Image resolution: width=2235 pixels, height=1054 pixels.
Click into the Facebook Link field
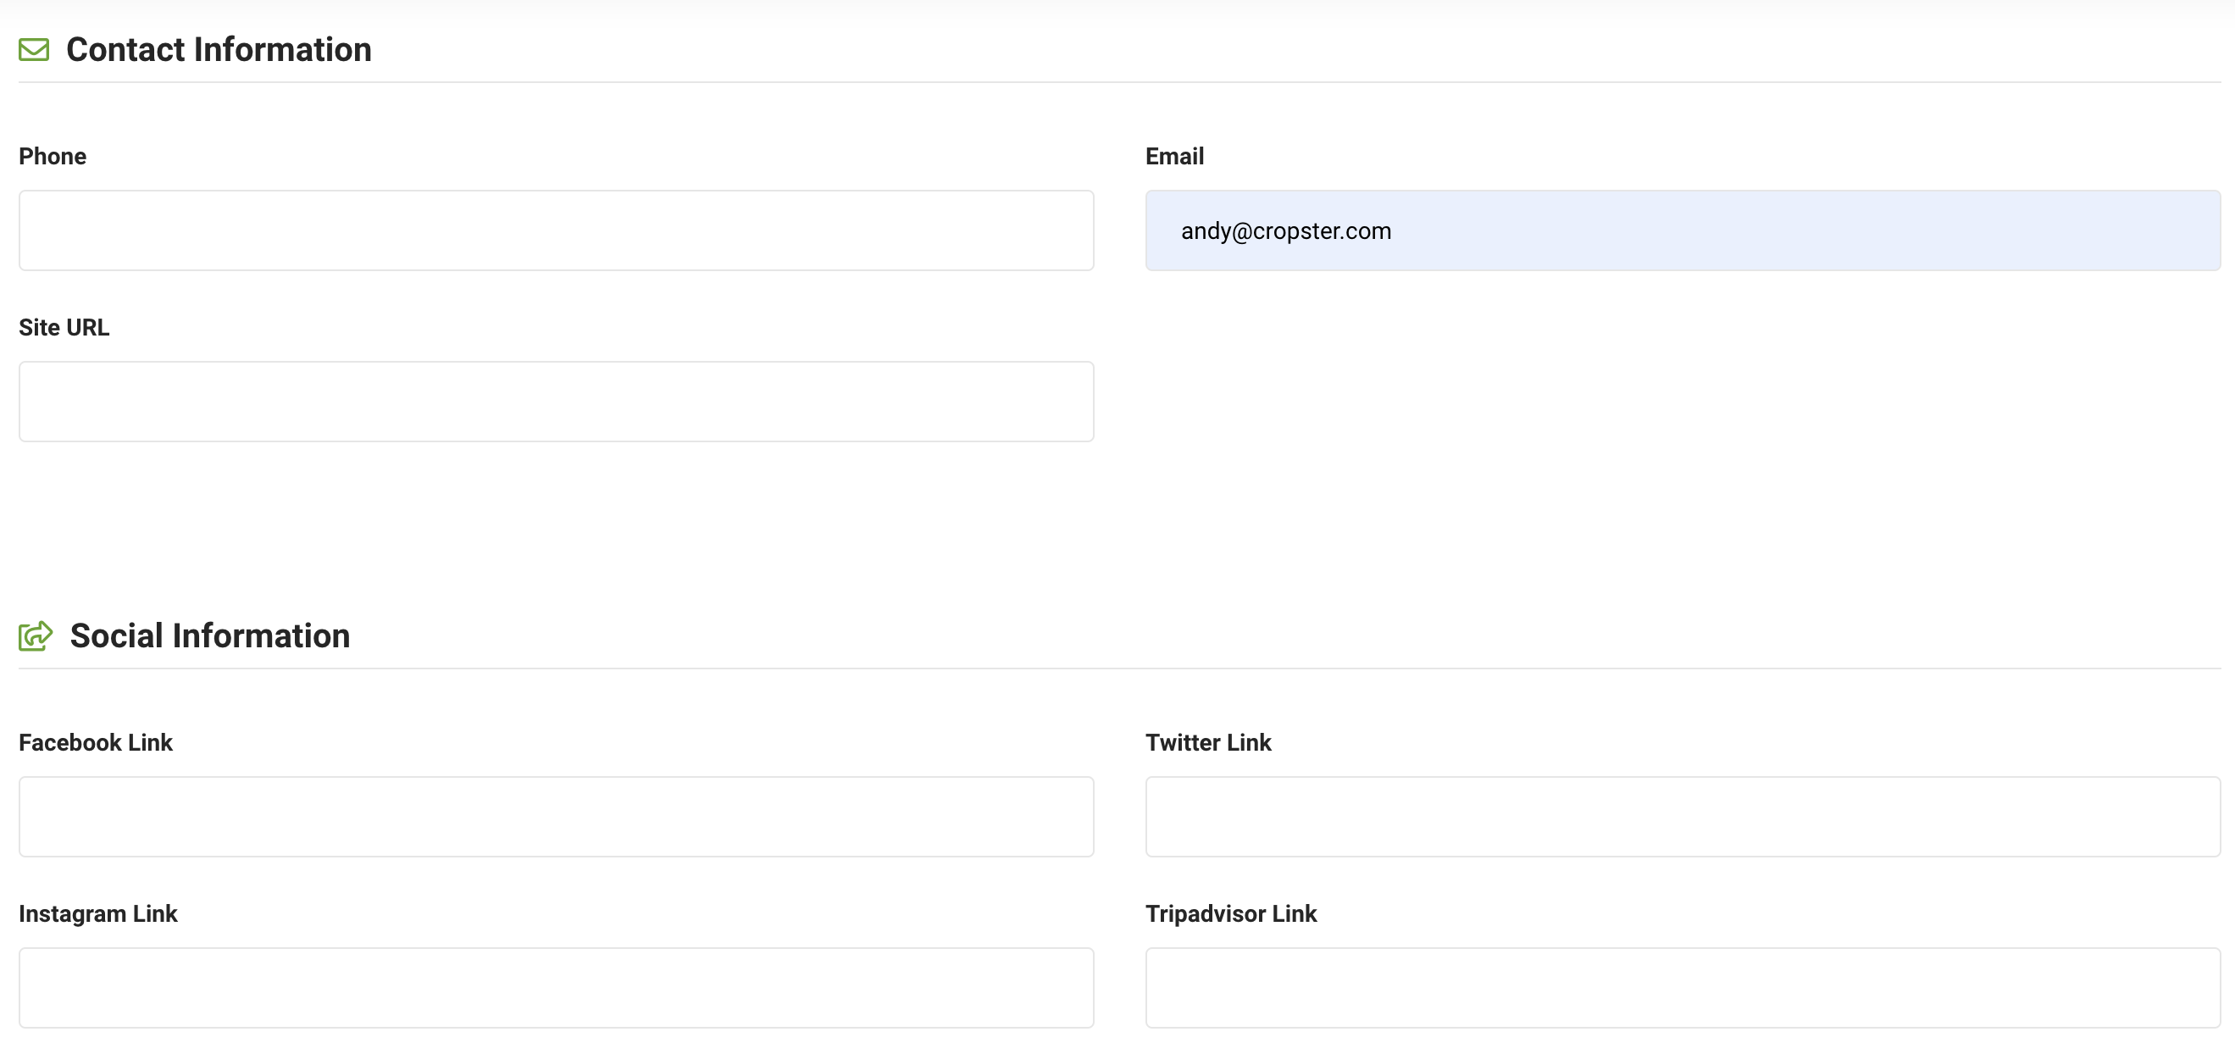click(x=556, y=816)
